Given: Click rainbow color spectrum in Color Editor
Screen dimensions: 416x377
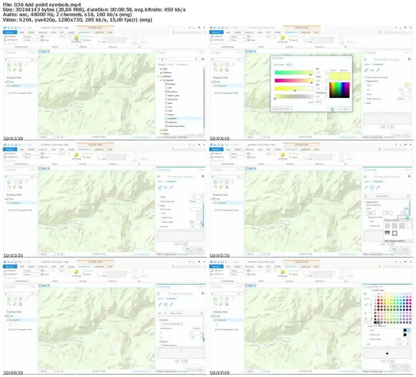Looking at the screenshot, I should pyautogui.click(x=339, y=90).
